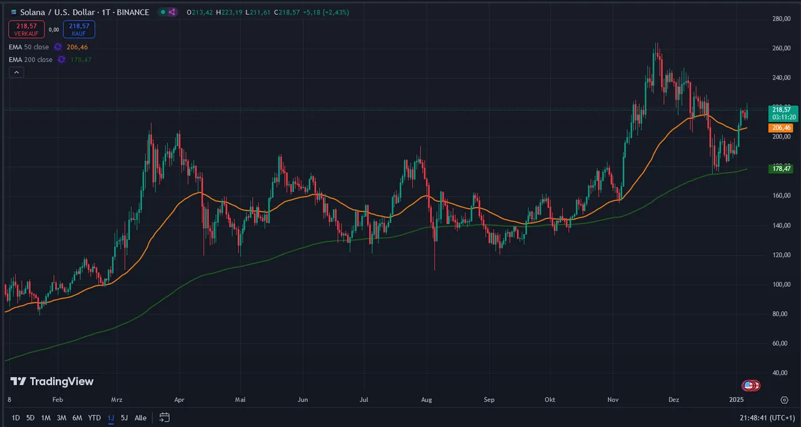This screenshot has height=427, width=801.
Task: Click the Apr label on time axis
Action: [180, 399]
